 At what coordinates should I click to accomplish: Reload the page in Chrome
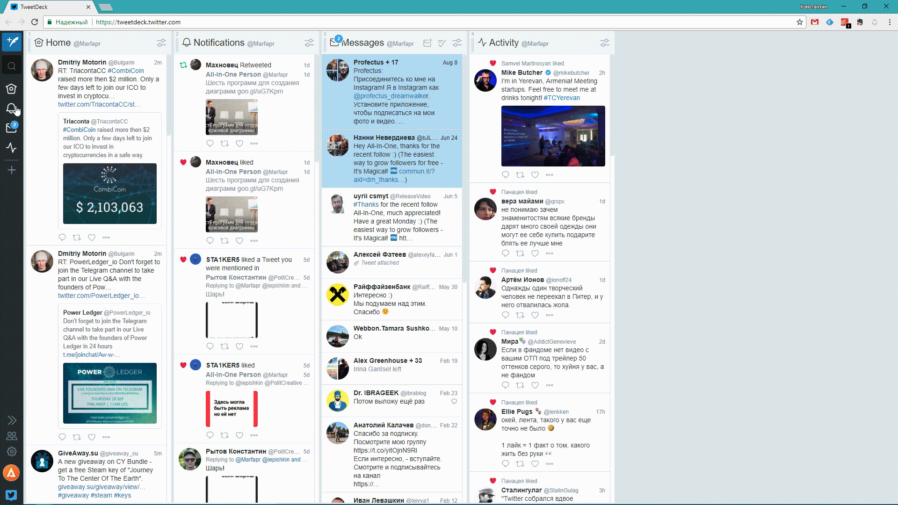(35, 22)
